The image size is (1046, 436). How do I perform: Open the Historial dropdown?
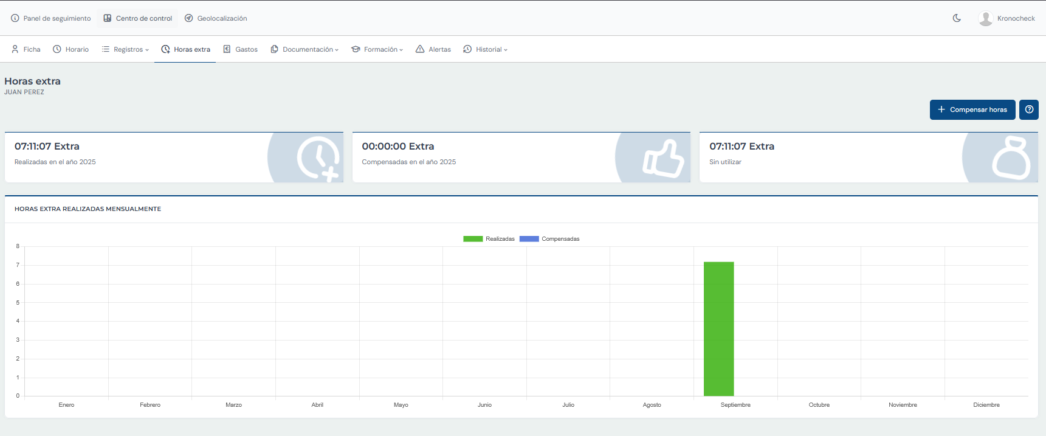(485, 49)
